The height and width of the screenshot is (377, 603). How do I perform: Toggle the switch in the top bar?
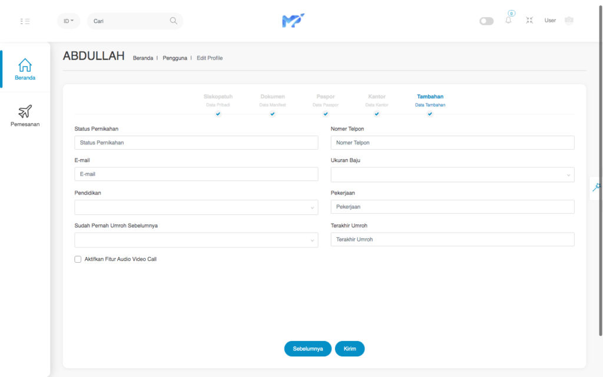coord(486,21)
